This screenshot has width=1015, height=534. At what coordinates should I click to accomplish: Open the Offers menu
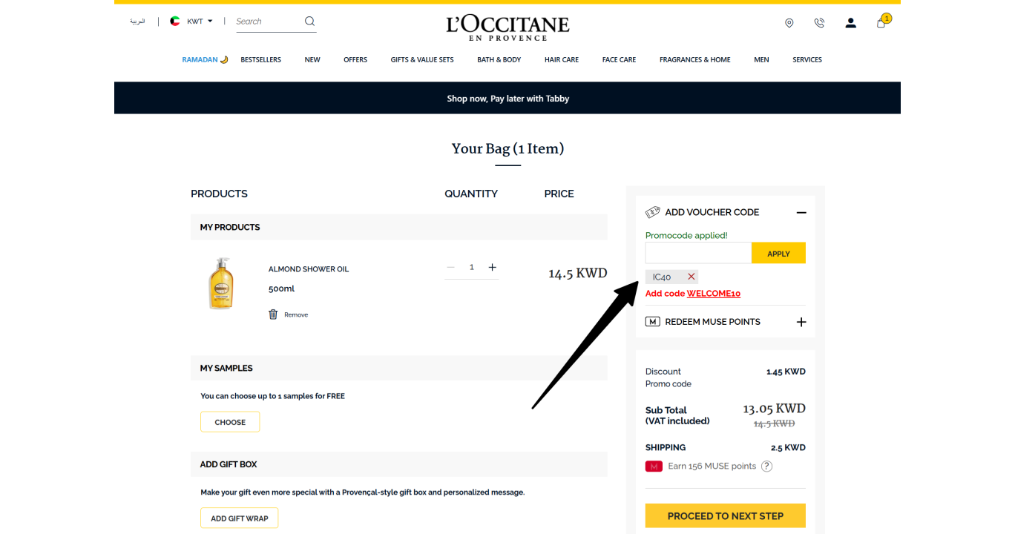click(355, 60)
